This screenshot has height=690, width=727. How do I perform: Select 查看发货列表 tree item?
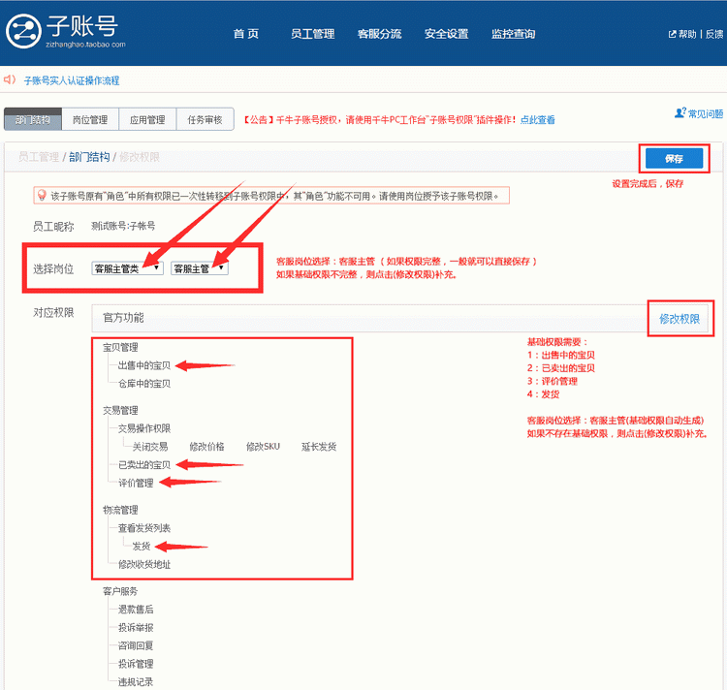coord(144,528)
